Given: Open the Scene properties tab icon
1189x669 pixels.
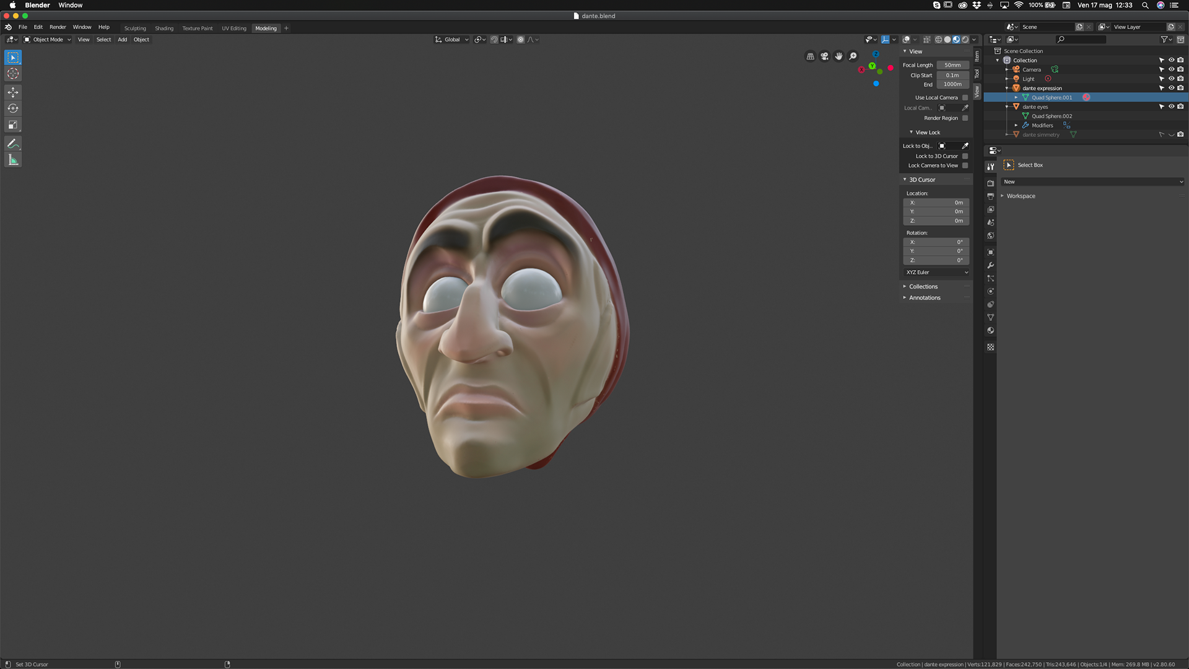Looking at the screenshot, I should [x=991, y=222].
